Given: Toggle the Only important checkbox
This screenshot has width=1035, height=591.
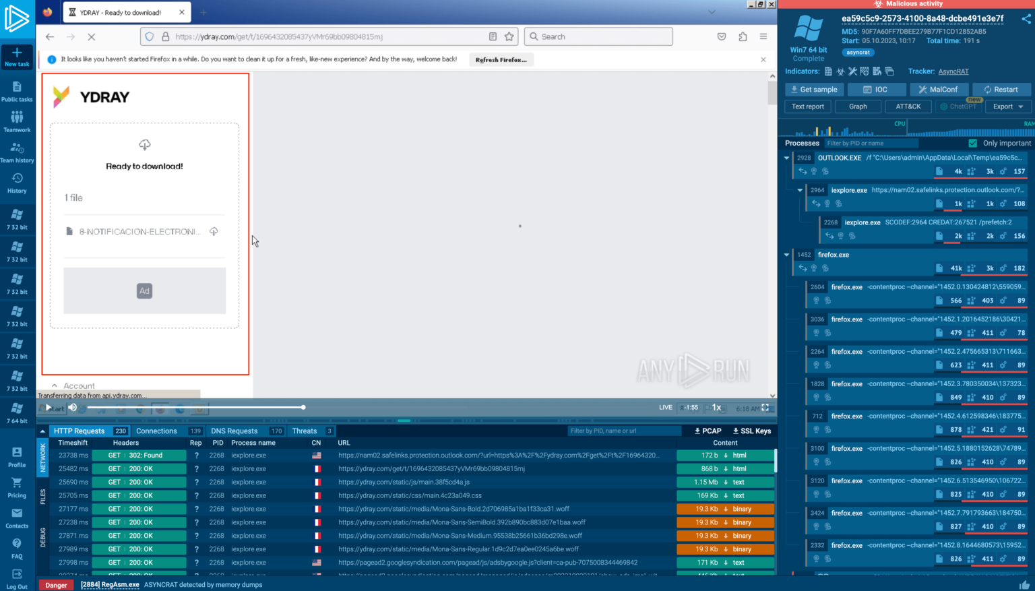Looking at the screenshot, I should pyautogui.click(x=972, y=143).
